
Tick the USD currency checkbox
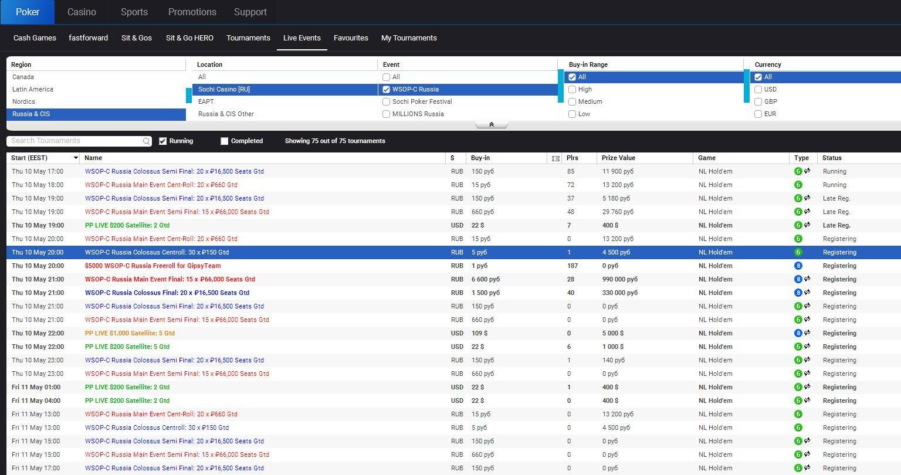pos(758,89)
